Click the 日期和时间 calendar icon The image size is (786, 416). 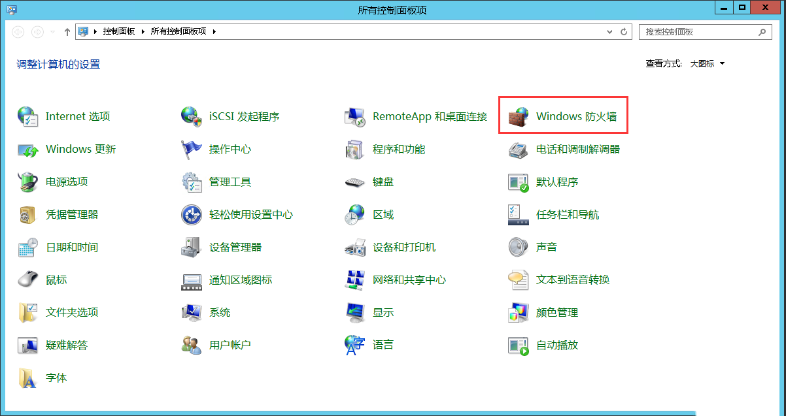pos(27,247)
